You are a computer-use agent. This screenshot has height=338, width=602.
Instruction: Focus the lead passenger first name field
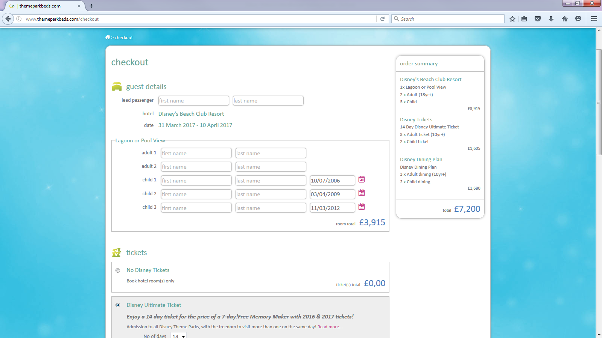(193, 101)
